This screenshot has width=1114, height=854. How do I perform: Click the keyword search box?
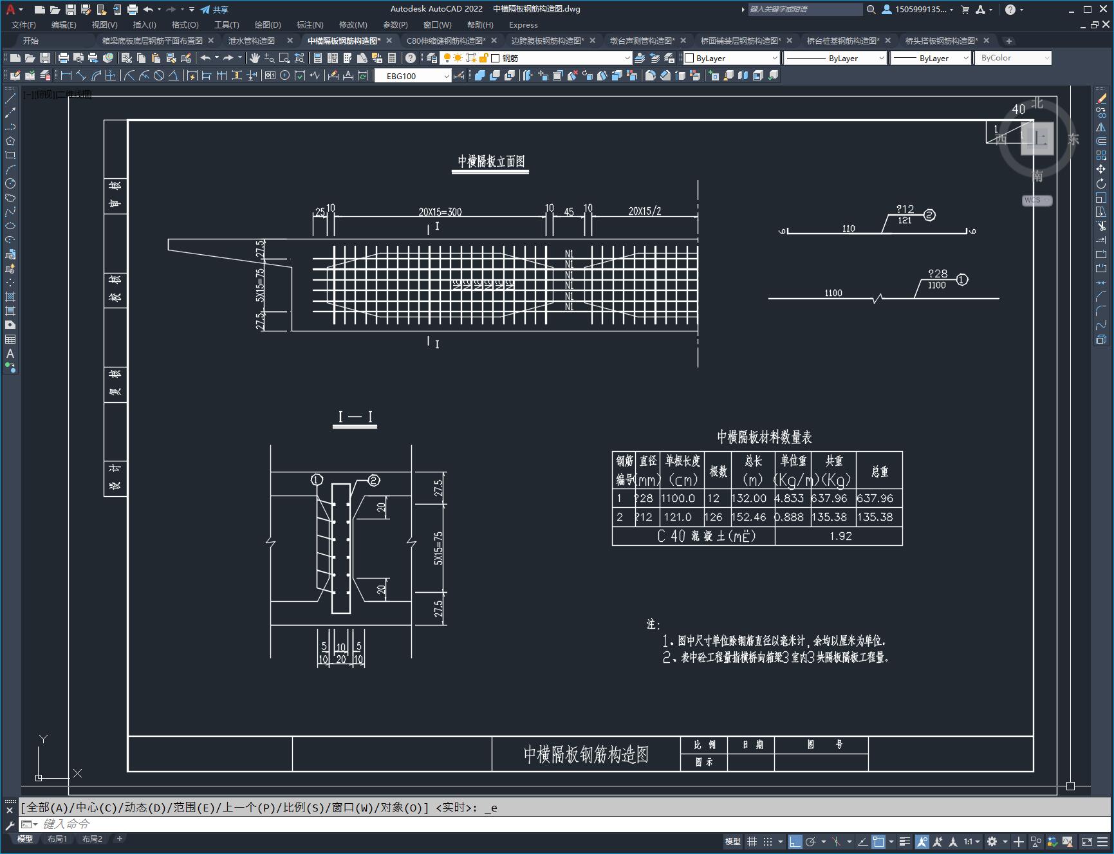[x=804, y=9]
